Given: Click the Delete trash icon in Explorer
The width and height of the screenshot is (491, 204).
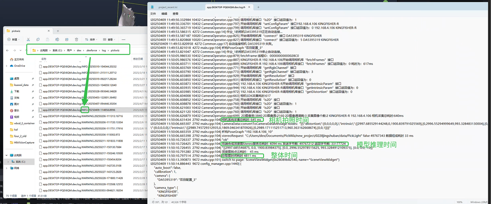Looking at the screenshot, I should 76,39.
